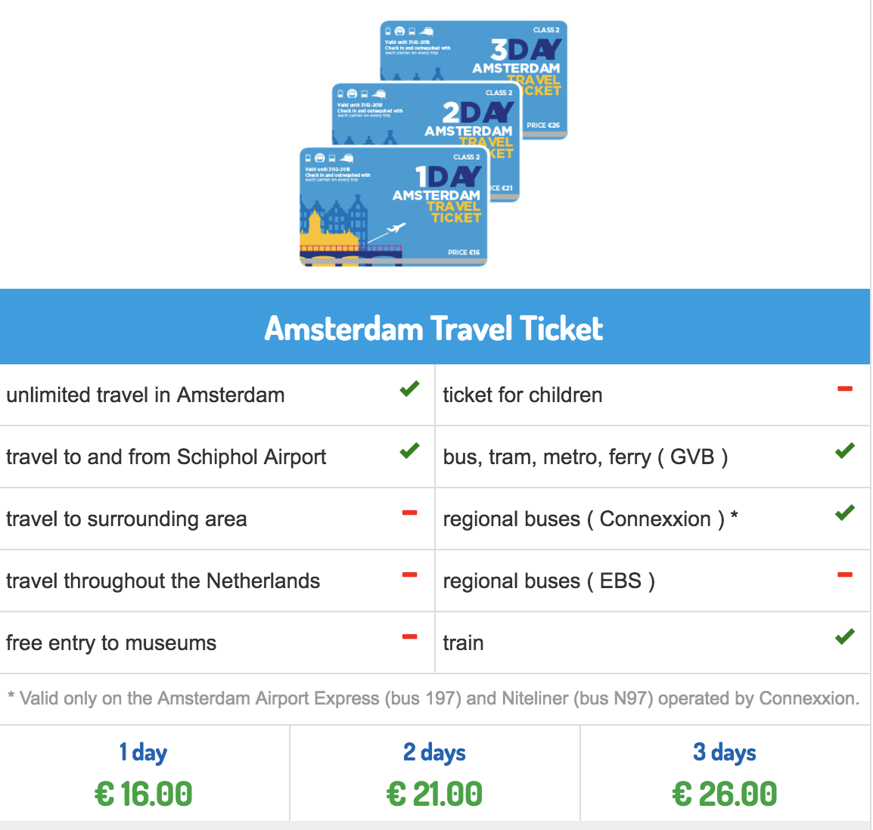Click checkmark for bus, tram, metro, ferry (GVB)
This screenshot has width=873, height=830.
[844, 450]
